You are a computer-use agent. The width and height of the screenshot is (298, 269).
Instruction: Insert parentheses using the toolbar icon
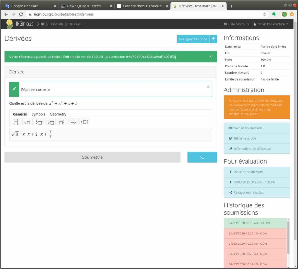85,121
